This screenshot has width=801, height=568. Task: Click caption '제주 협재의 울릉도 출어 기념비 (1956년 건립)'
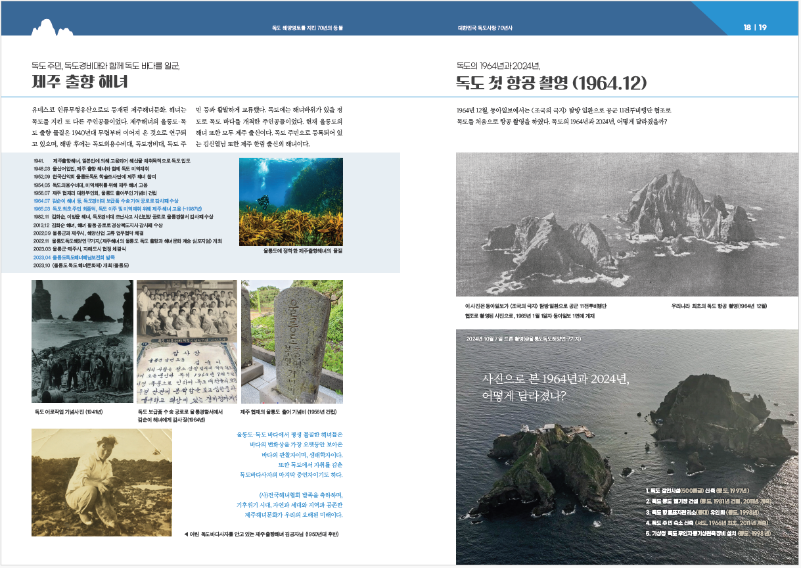[288, 412]
